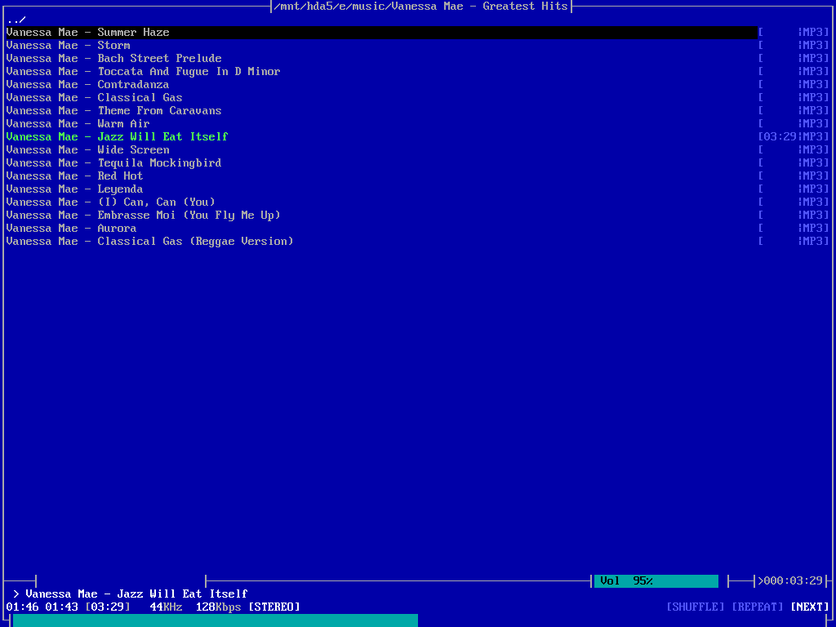The width and height of the screenshot is (836, 627).
Task: Click the MP3 format tag of Summer Haze
Action: 813,33
